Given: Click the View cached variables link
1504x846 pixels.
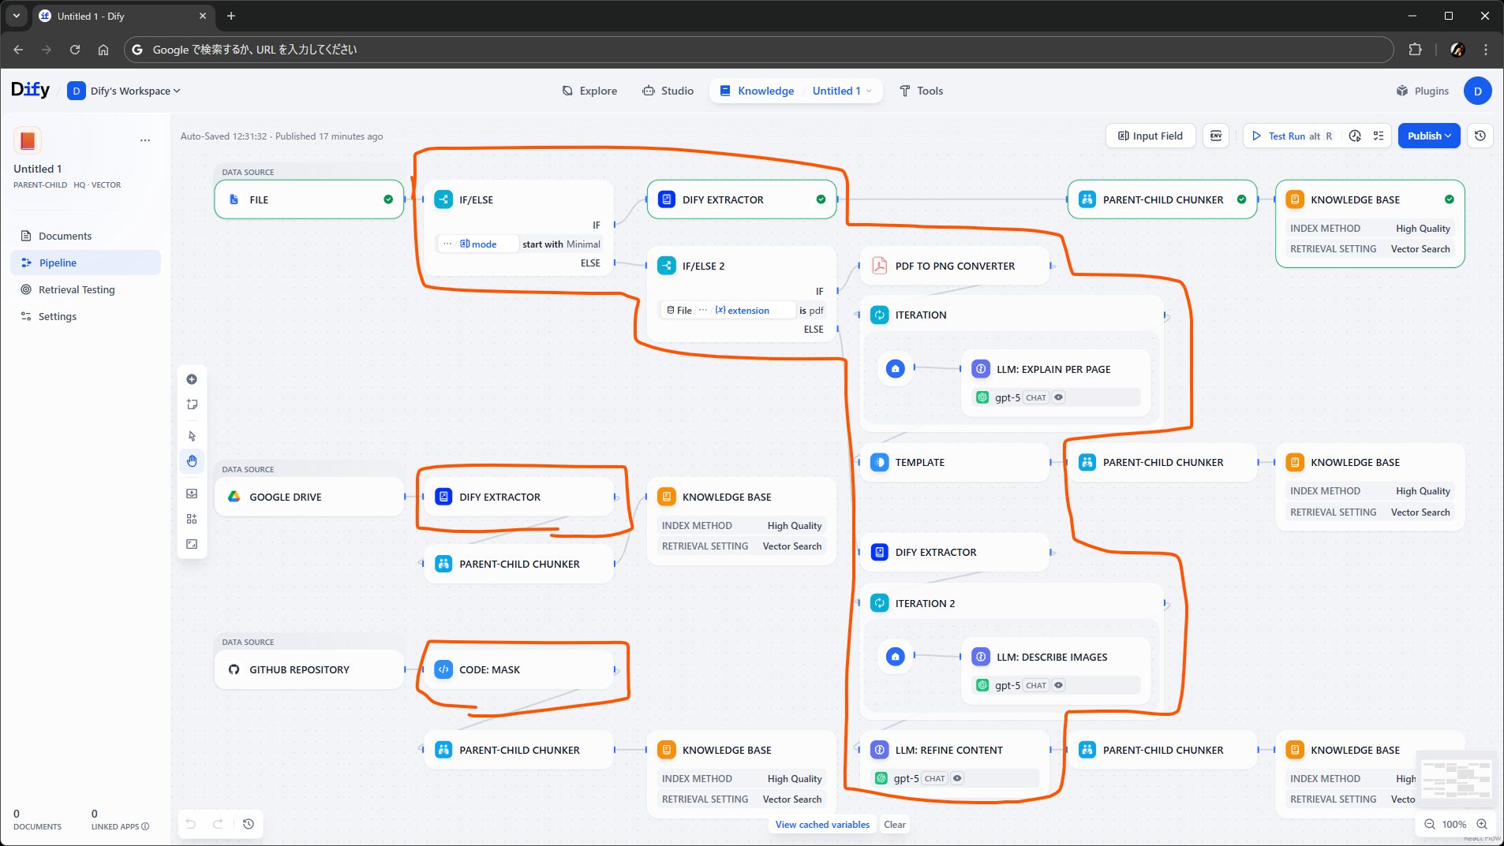Looking at the screenshot, I should [822, 824].
